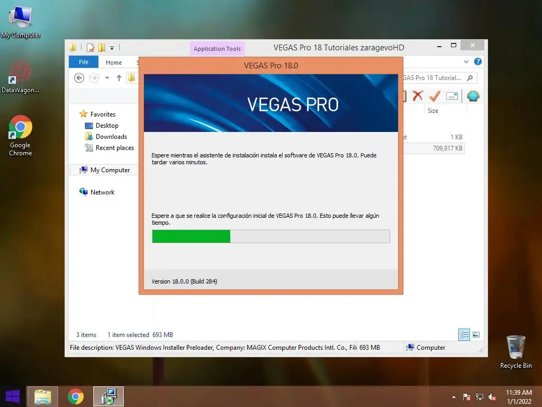Click the muted volume tray icon

point(492,397)
